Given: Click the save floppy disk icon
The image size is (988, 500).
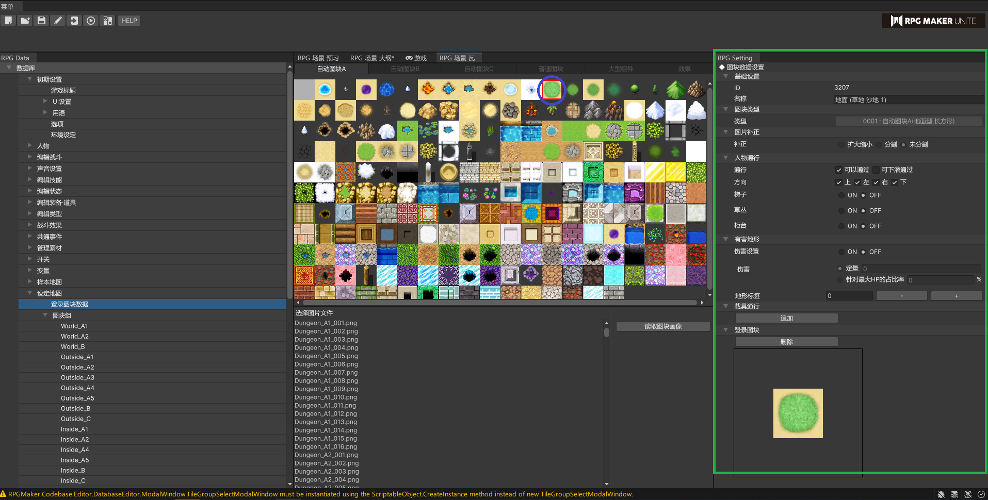Looking at the screenshot, I should coord(41,21).
